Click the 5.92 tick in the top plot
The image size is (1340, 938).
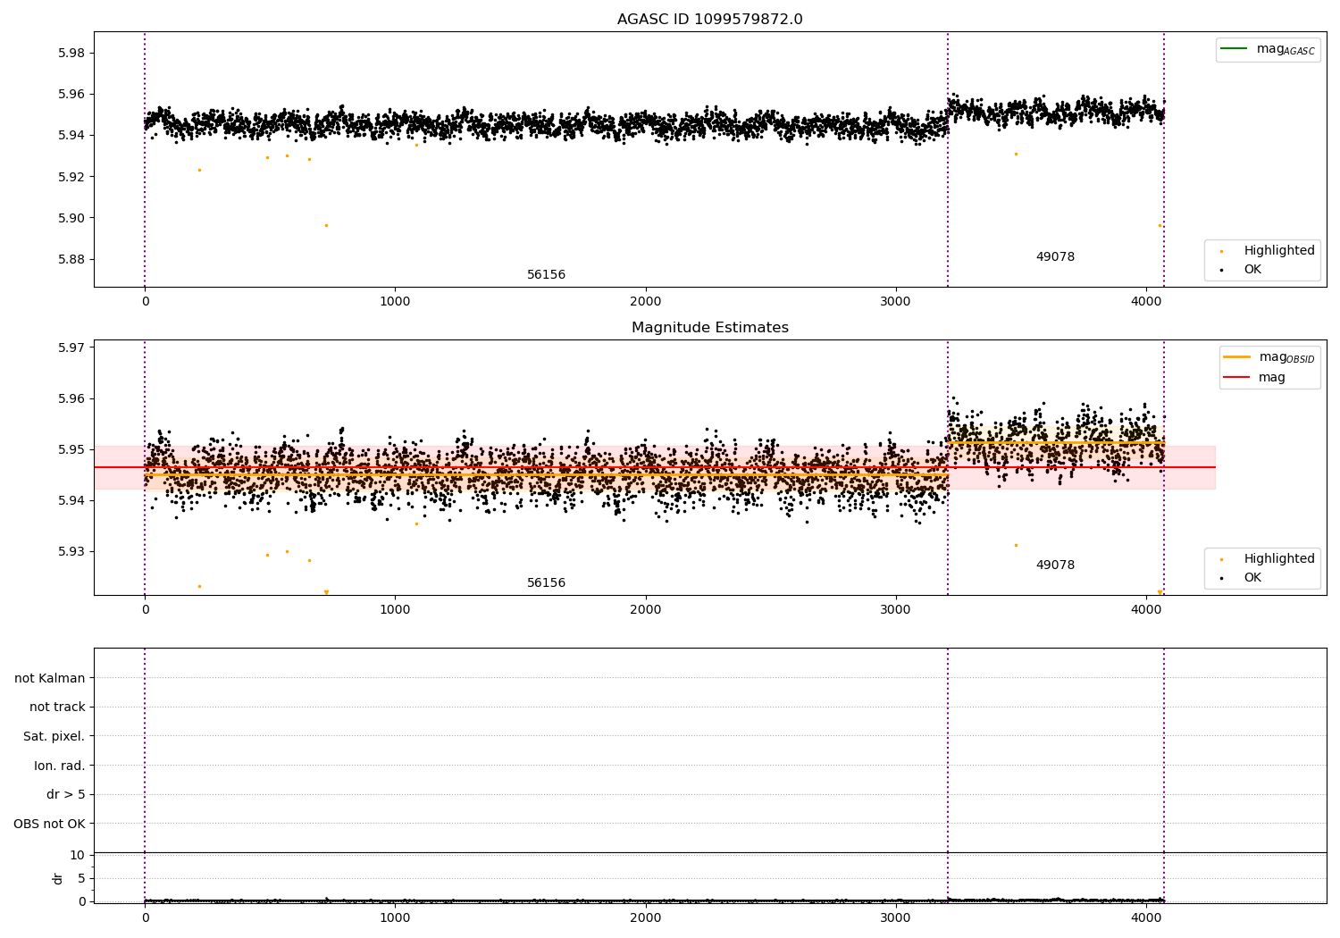71,177
